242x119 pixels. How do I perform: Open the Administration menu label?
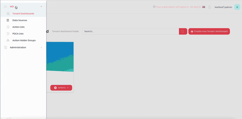pyautogui.click(x=18, y=48)
